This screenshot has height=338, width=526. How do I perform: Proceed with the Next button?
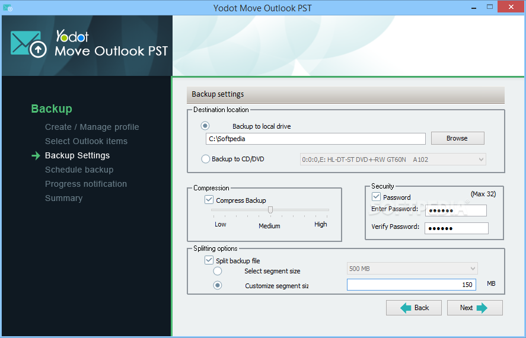(474, 308)
